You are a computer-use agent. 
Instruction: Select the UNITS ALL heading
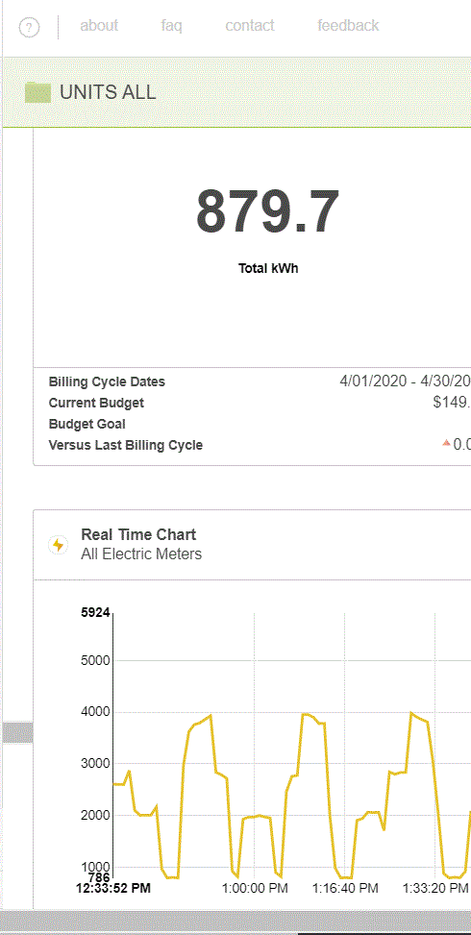pyautogui.click(x=108, y=92)
